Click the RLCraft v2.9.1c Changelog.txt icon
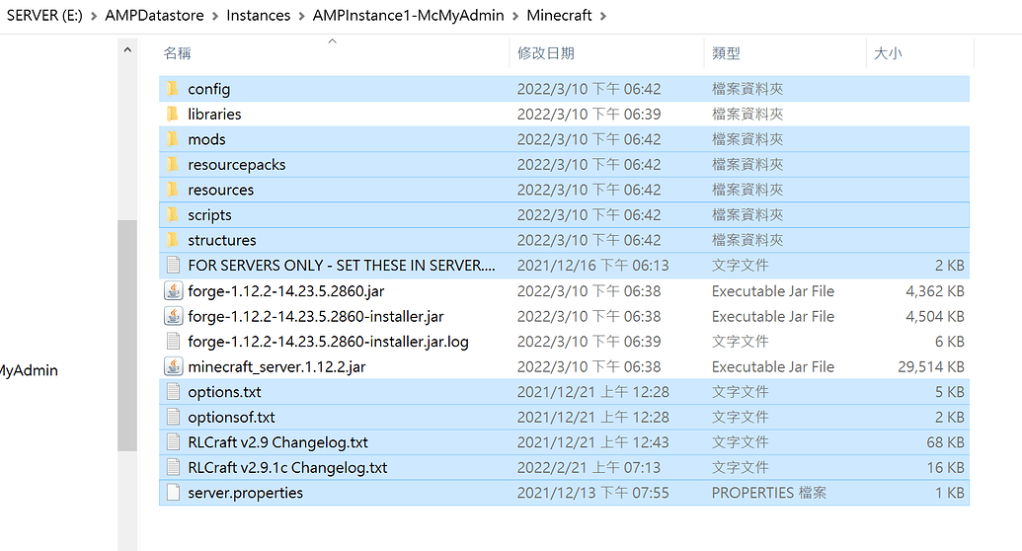The image size is (1022, 551). tap(173, 467)
